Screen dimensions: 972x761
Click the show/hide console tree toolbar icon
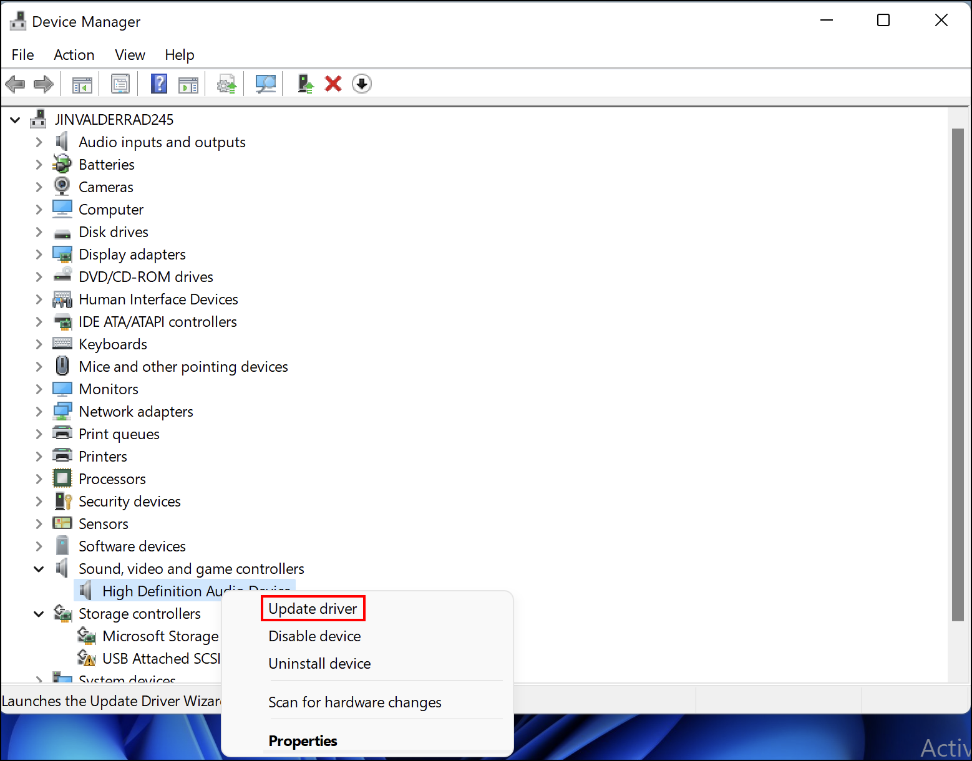(x=82, y=84)
